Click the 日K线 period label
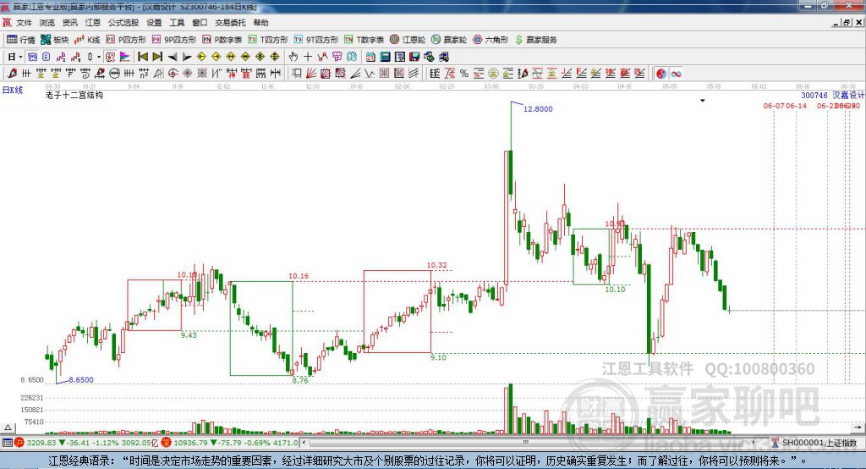This screenshot has width=866, height=469. (x=13, y=89)
